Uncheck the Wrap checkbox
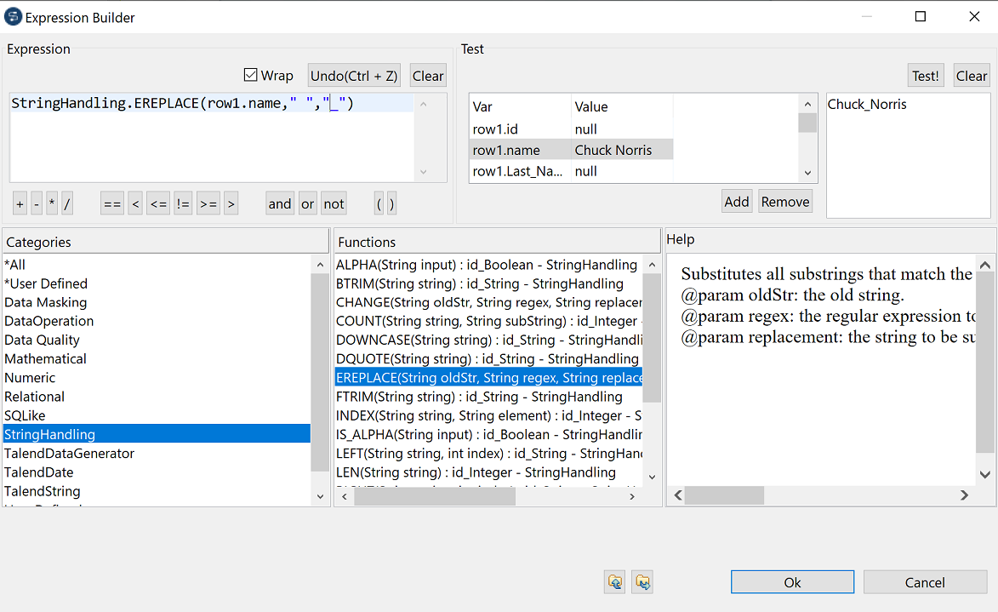This screenshot has height=612, width=998. (x=251, y=75)
